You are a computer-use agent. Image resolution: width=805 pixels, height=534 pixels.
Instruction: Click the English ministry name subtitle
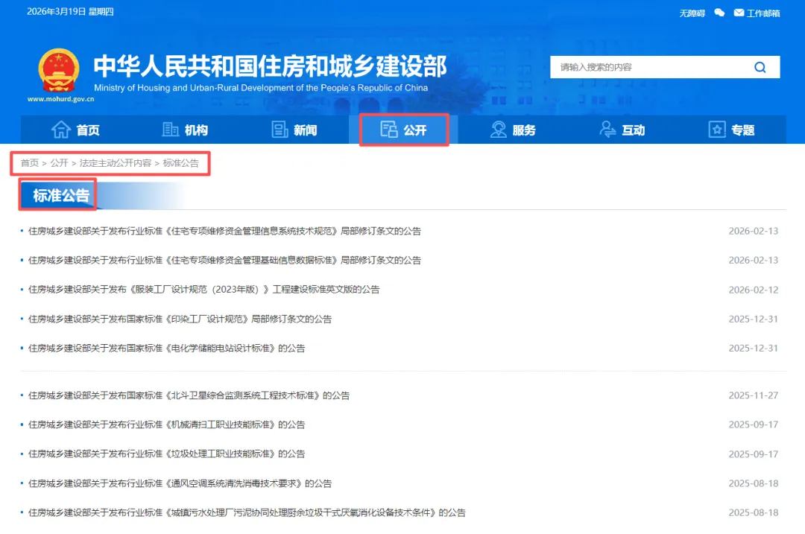pyautogui.click(x=261, y=88)
